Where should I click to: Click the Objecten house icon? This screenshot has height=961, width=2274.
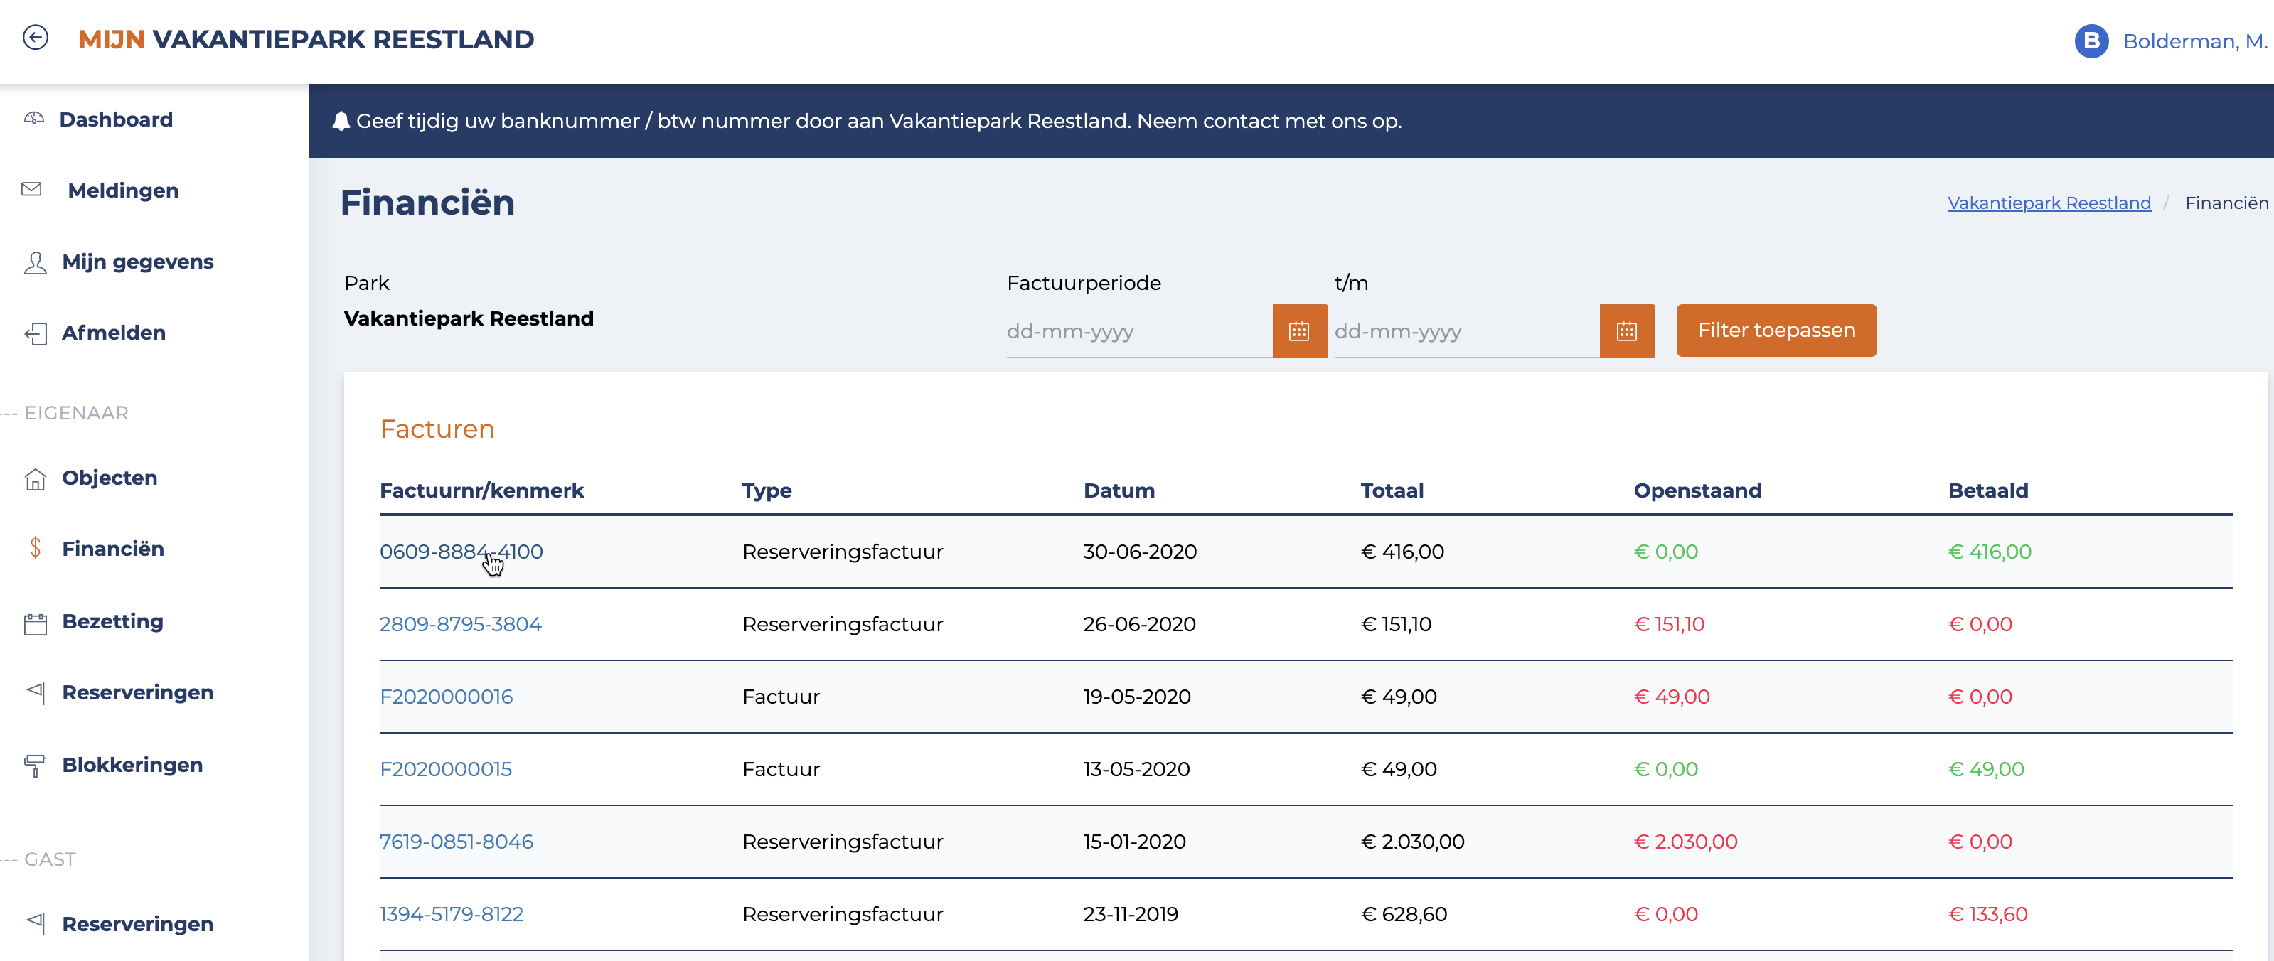pyautogui.click(x=36, y=478)
